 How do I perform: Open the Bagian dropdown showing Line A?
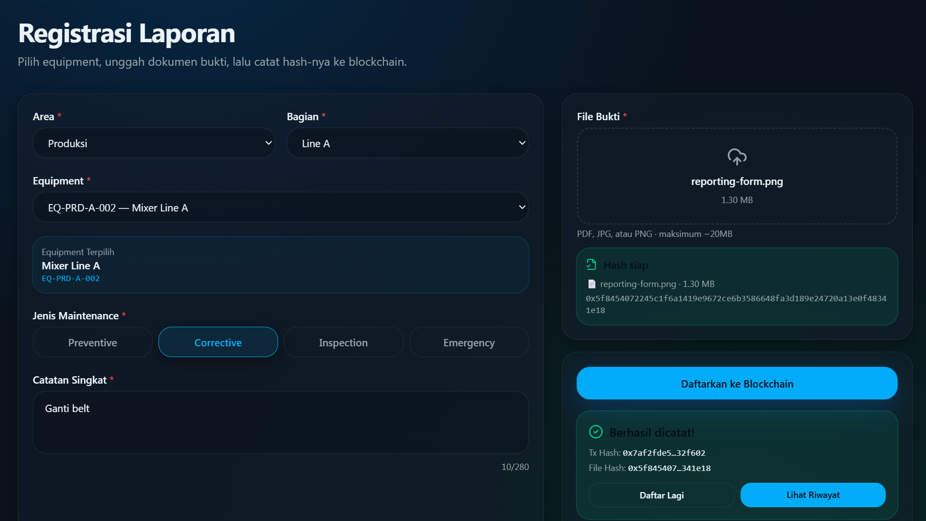coord(408,143)
